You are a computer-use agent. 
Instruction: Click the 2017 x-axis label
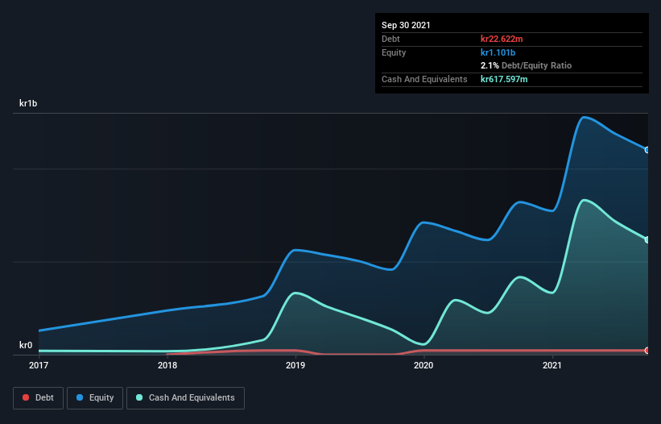39,365
